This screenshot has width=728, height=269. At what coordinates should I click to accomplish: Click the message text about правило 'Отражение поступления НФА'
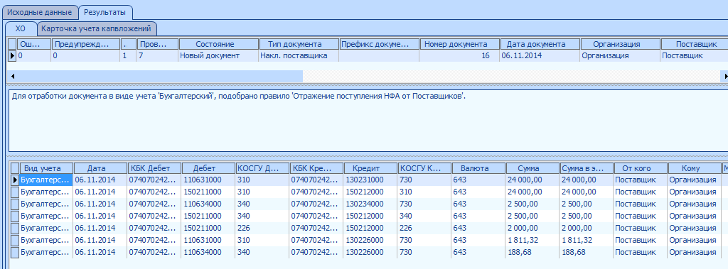pos(238,96)
